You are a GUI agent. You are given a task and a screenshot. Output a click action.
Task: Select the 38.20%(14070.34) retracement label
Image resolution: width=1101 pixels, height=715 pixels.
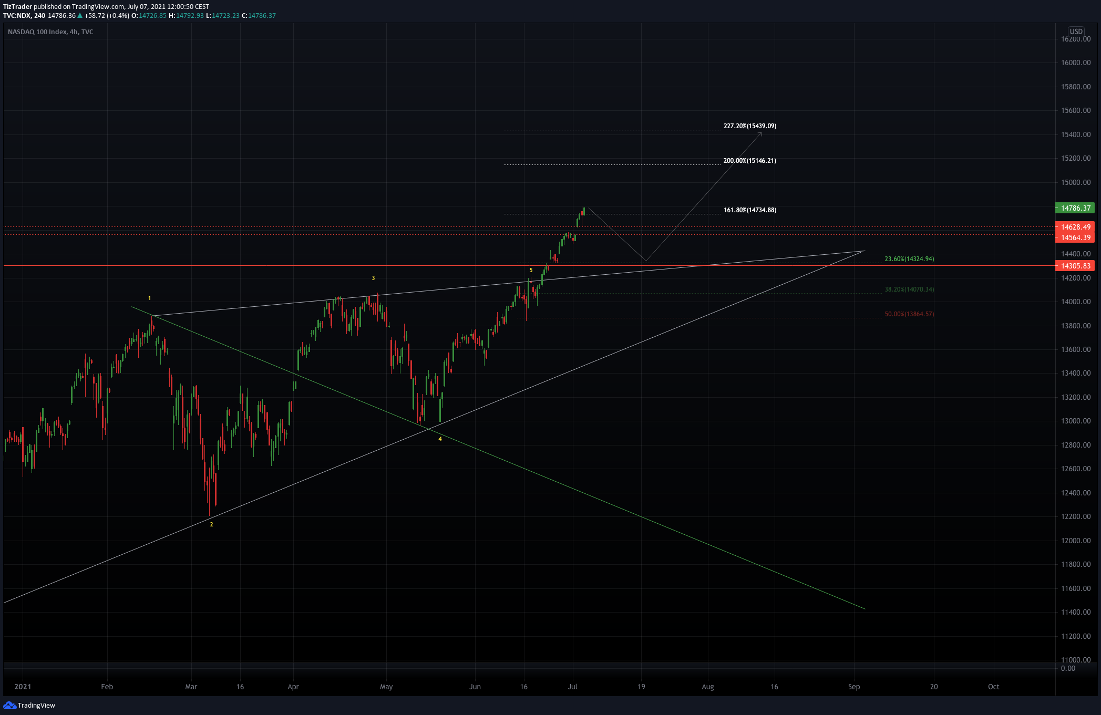(x=909, y=289)
